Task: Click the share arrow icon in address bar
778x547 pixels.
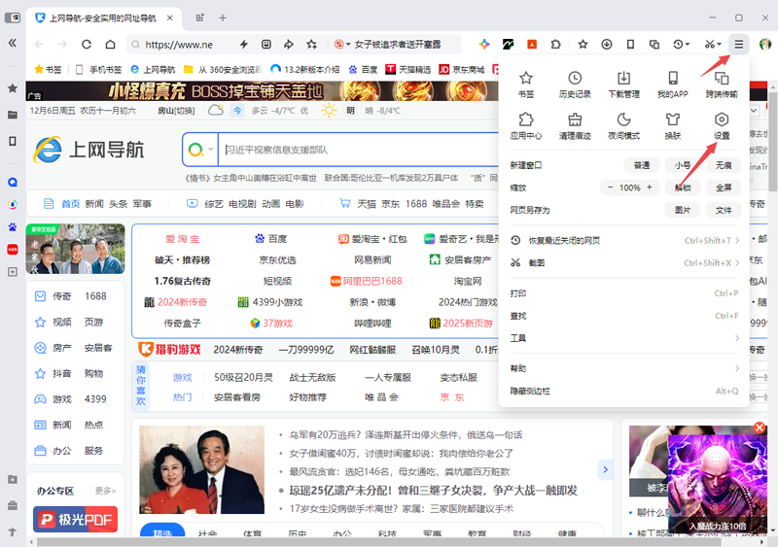Action: pyautogui.click(x=289, y=45)
